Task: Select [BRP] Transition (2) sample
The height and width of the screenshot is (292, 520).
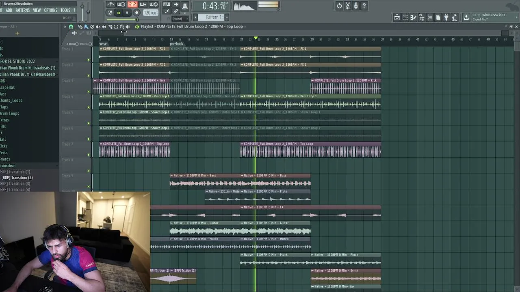Action: [x=17, y=178]
